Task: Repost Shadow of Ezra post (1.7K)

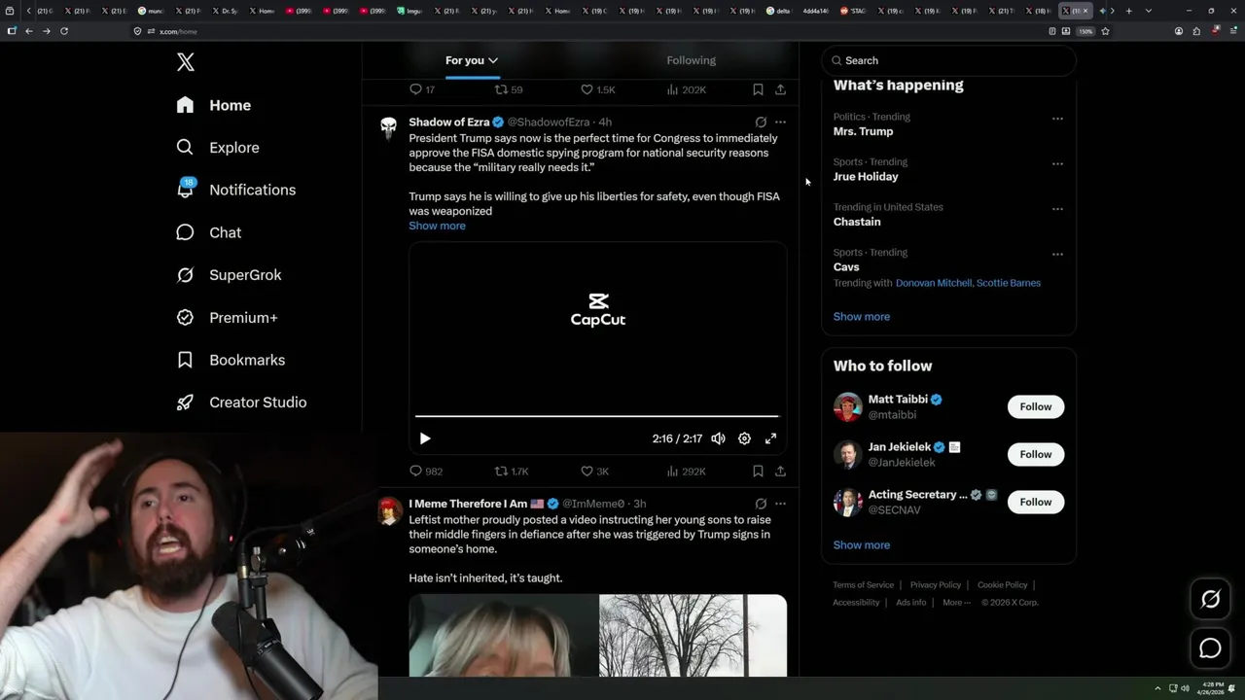Action: [x=512, y=472]
